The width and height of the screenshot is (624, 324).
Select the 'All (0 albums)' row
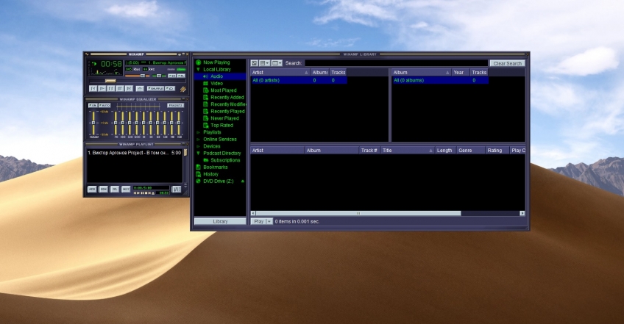tap(440, 80)
